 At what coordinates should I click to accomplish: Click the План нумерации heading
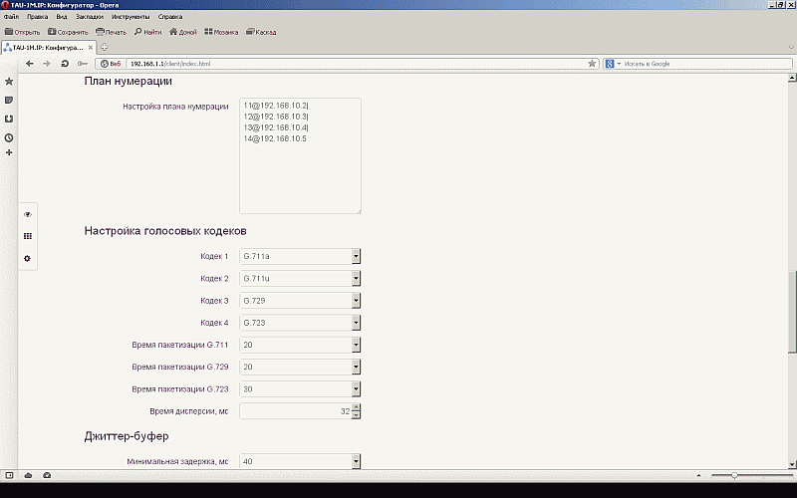129,82
